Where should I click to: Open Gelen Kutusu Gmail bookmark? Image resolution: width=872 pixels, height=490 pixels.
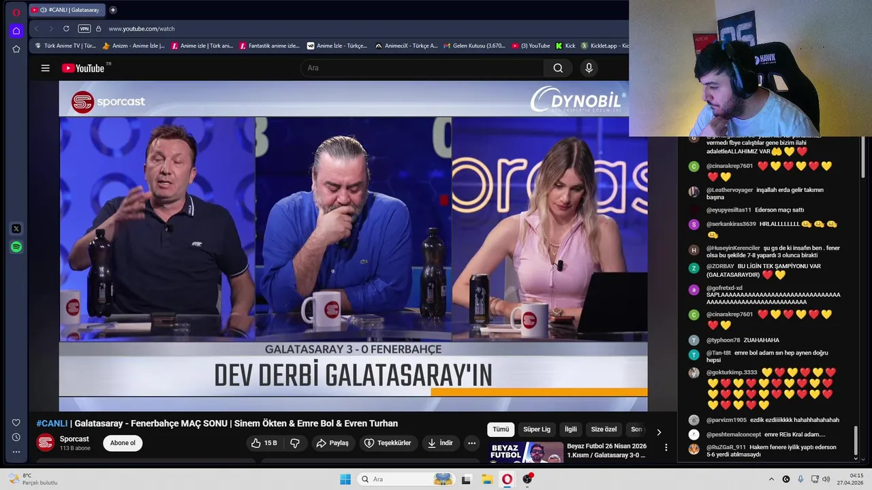pyautogui.click(x=475, y=46)
